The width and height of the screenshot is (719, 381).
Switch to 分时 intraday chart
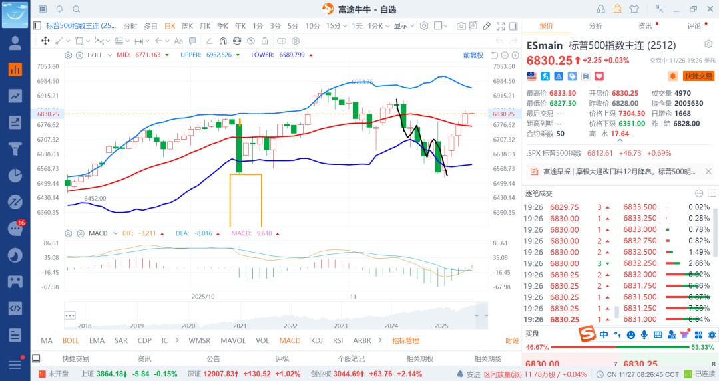pyautogui.click(x=130, y=26)
